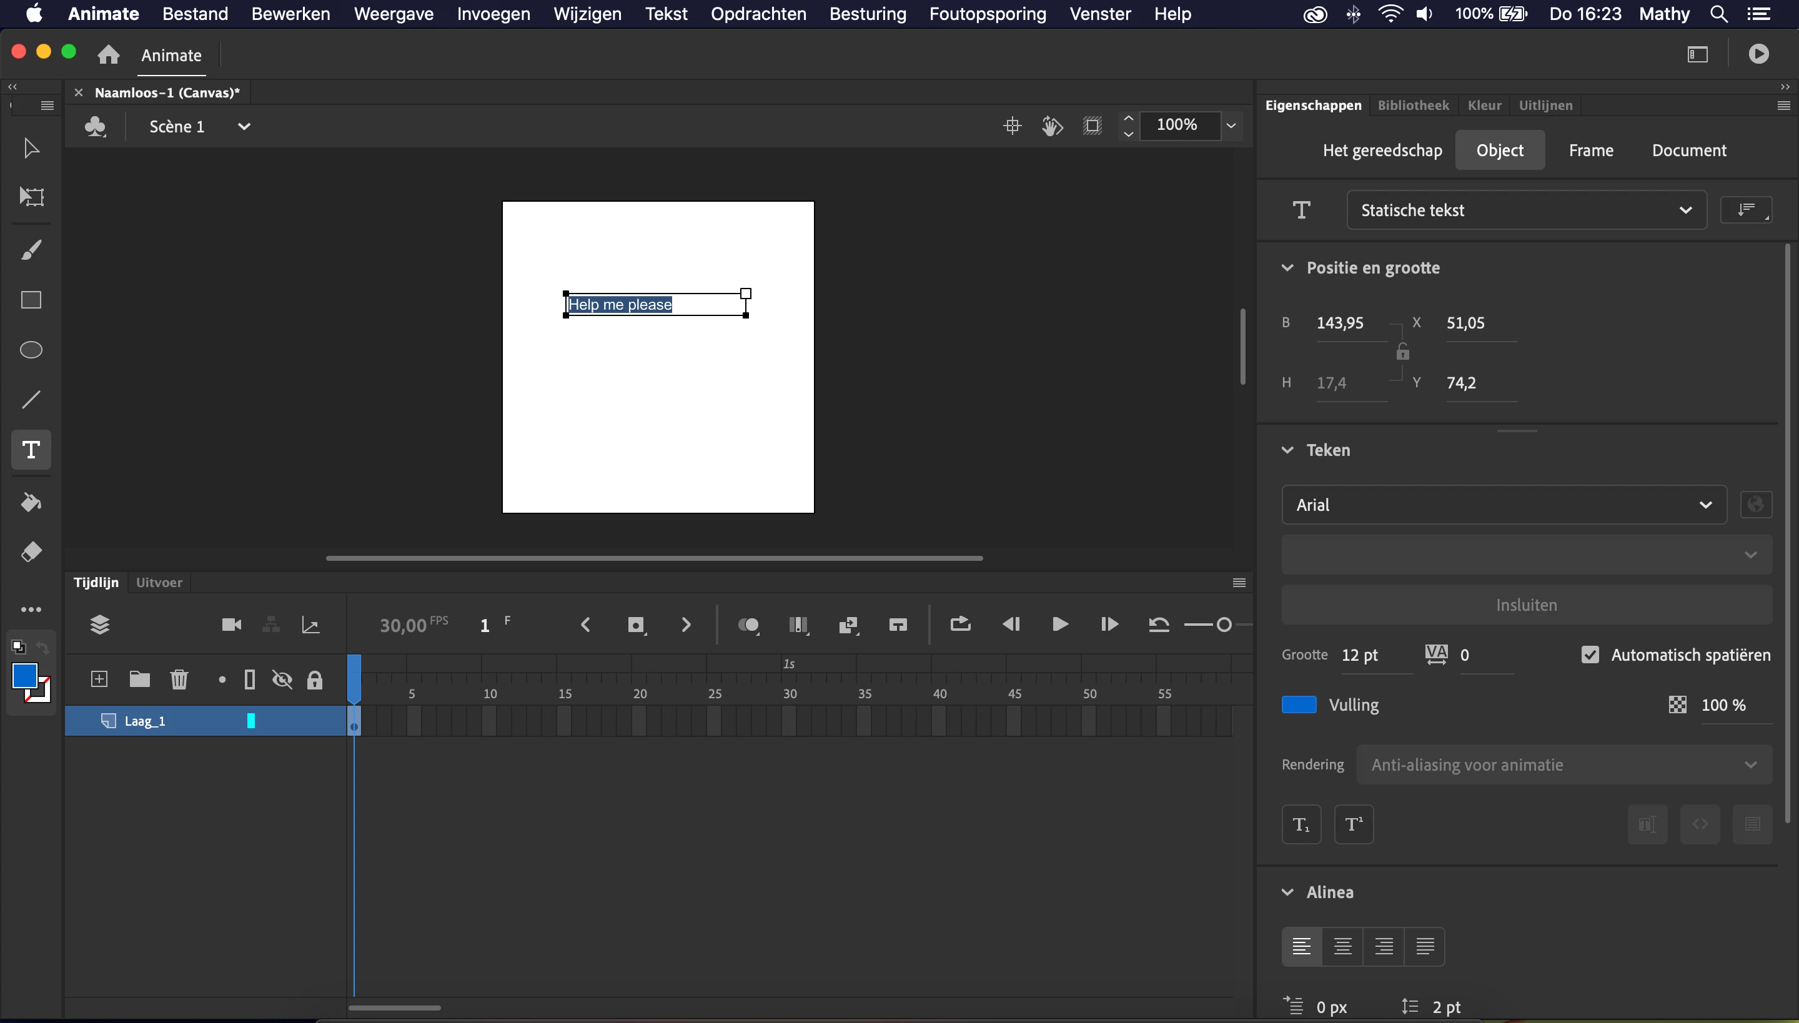Toggle lock all layers icon
The height and width of the screenshot is (1023, 1799).
click(315, 680)
